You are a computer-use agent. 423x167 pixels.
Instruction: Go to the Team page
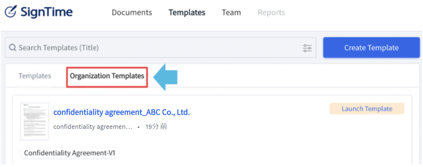pos(231,12)
